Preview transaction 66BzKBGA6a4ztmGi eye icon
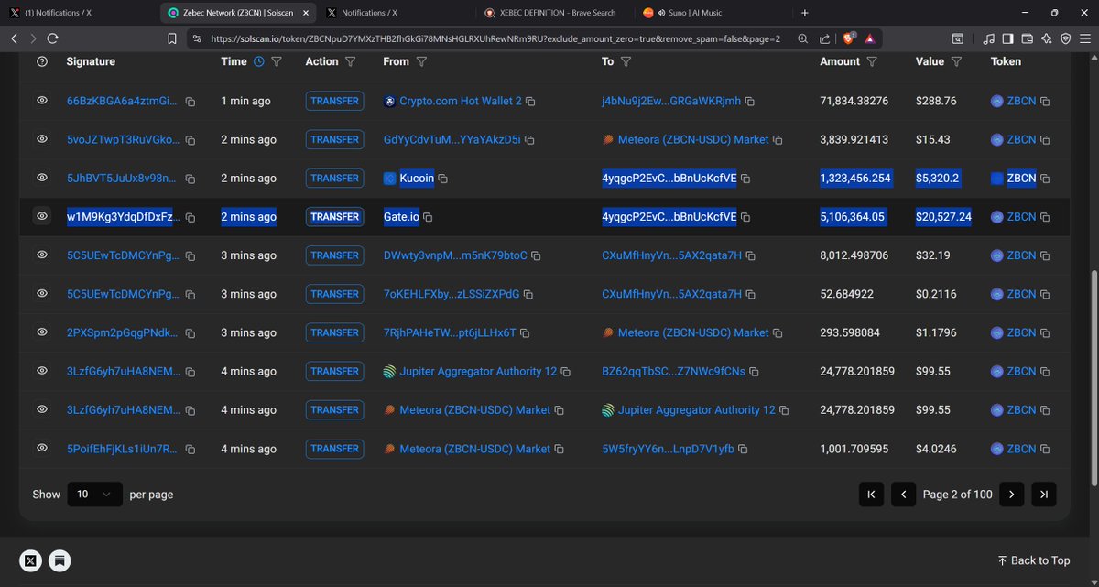This screenshot has height=587, width=1099. point(42,102)
